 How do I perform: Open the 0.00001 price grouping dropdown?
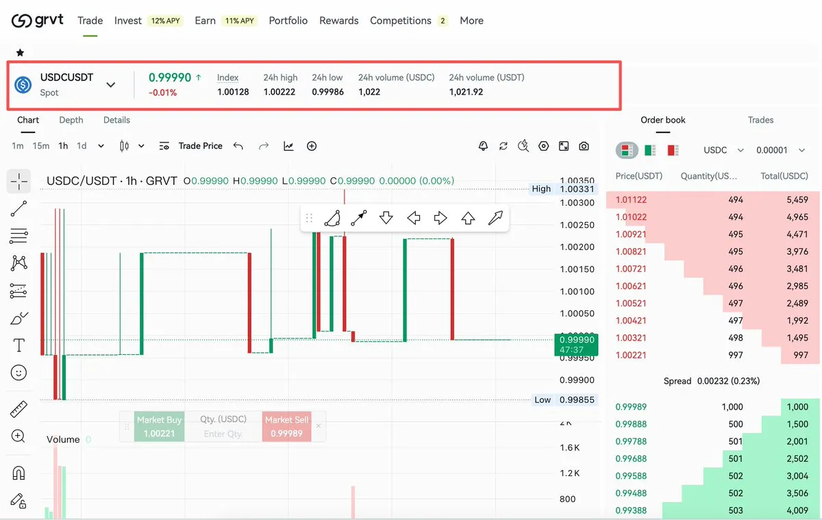click(781, 150)
